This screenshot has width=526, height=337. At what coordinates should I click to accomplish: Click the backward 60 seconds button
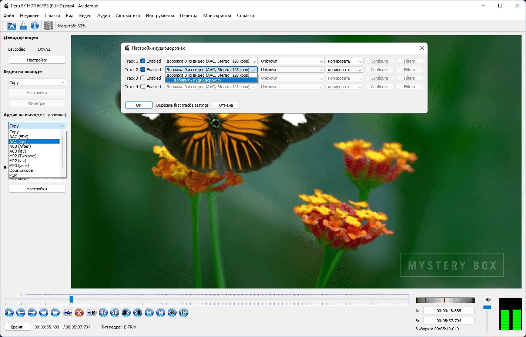tap(172, 313)
